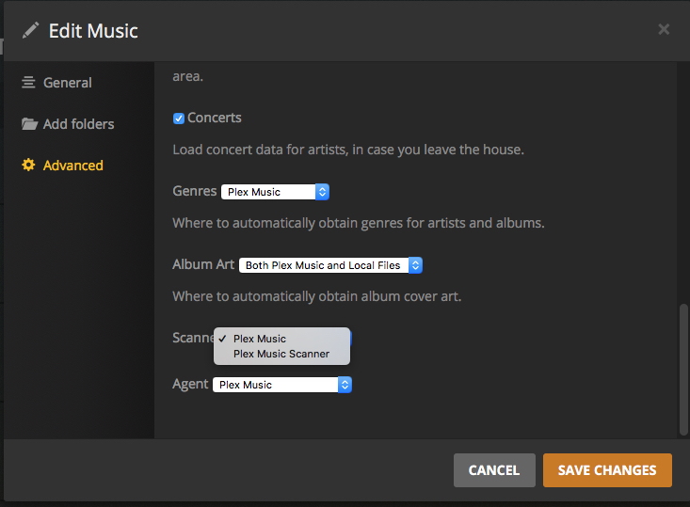690x507 pixels.
Task: Click Save Changes button
Action: [x=607, y=470]
